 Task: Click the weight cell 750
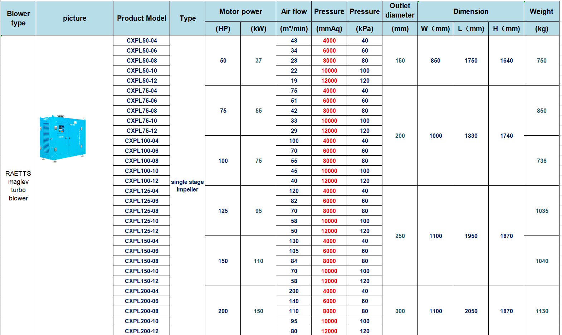point(542,60)
